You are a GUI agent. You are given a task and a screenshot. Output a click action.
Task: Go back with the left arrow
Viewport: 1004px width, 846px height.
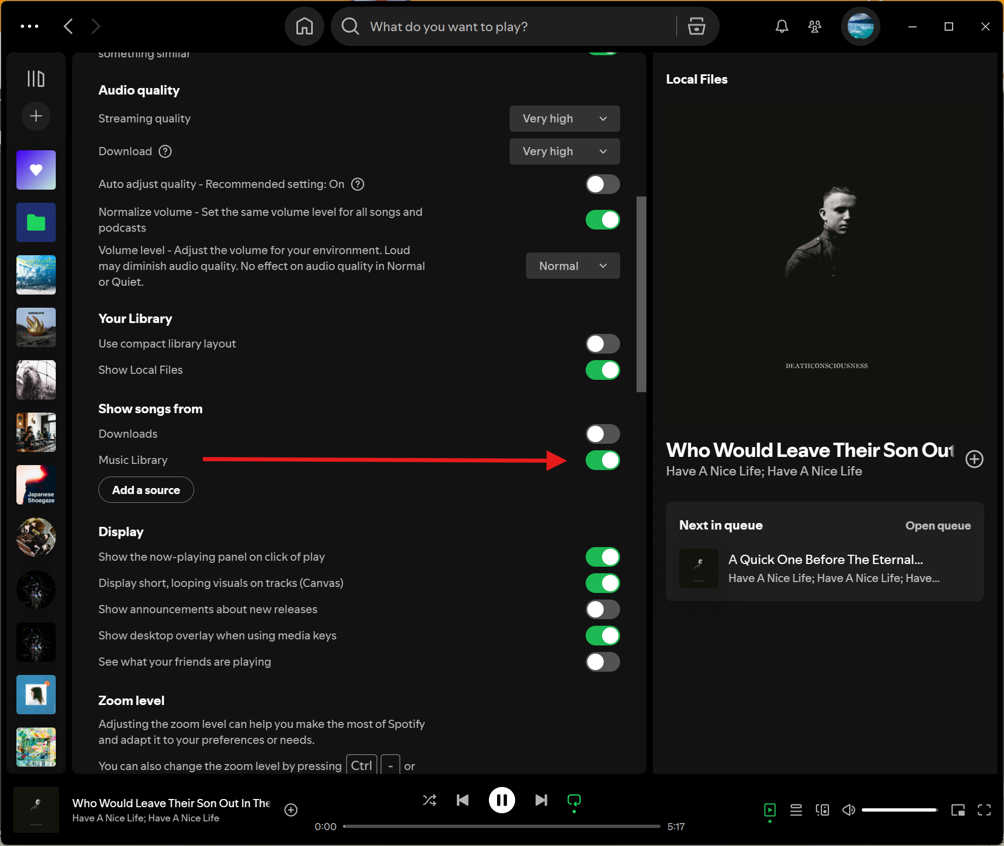[68, 26]
